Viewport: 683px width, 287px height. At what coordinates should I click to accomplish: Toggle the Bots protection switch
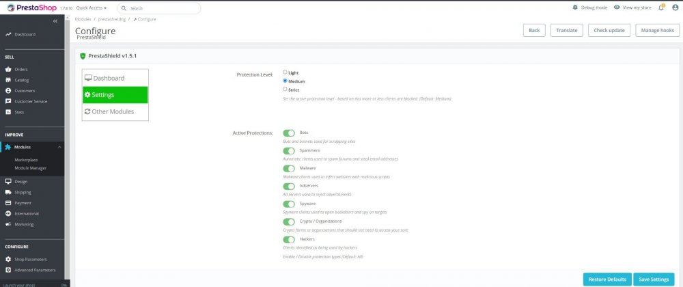[x=289, y=133]
